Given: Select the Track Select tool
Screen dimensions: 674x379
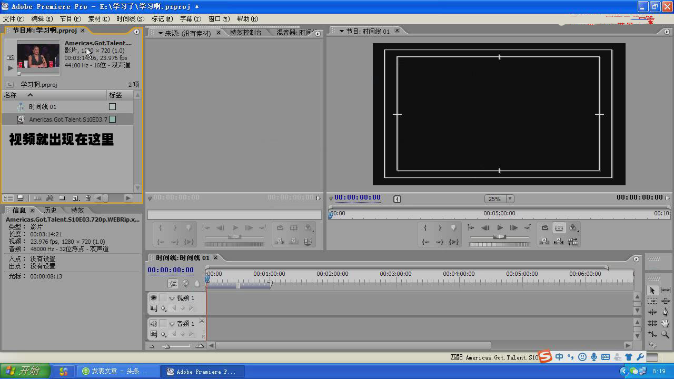Looking at the screenshot, I should pos(652,301).
